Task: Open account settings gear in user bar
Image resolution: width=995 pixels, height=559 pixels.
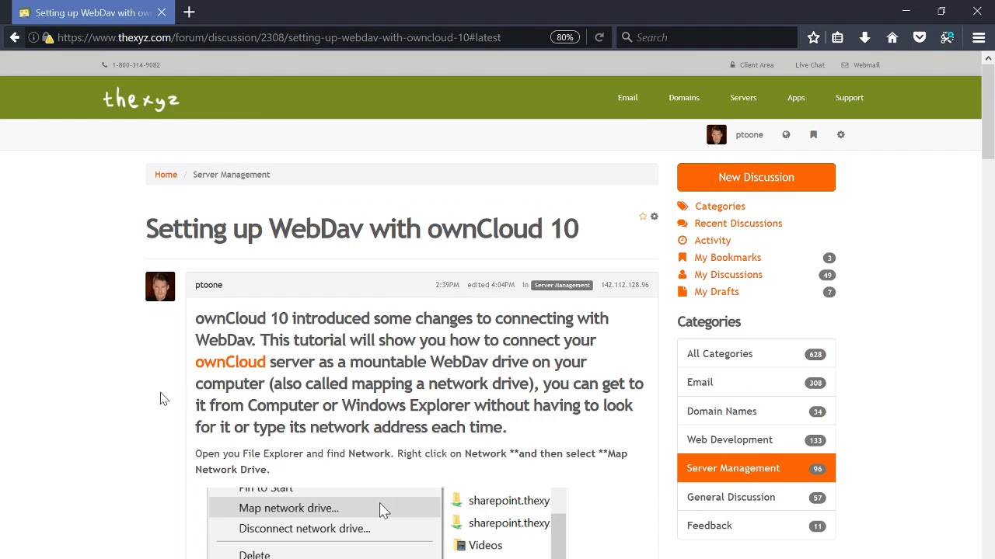Action: pos(840,134)
